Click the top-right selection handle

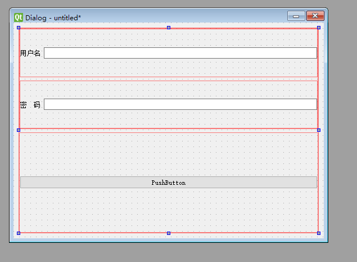319,28
